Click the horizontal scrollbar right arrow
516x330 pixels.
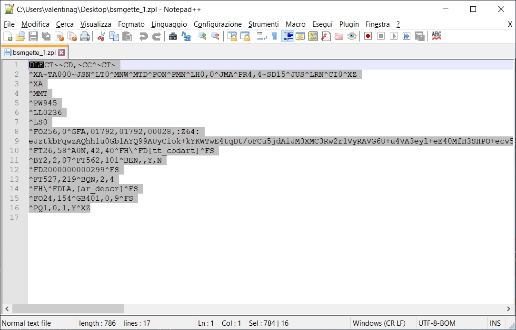coord(508,309)
